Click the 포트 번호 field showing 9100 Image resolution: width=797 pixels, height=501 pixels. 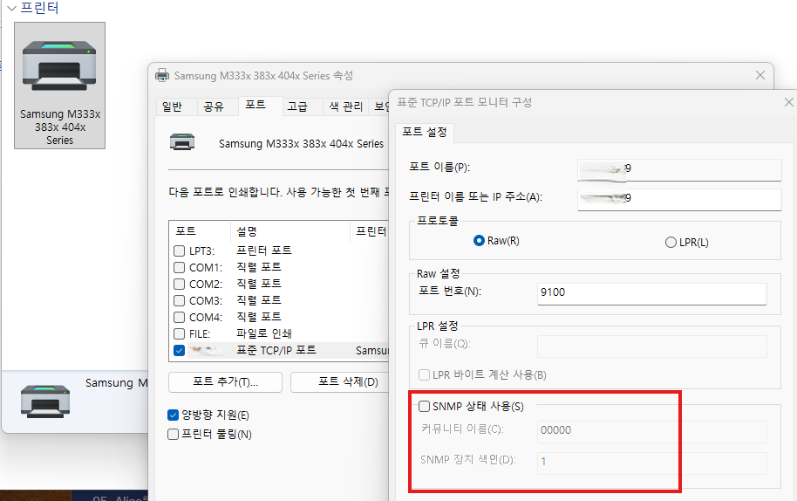(652, 293)
